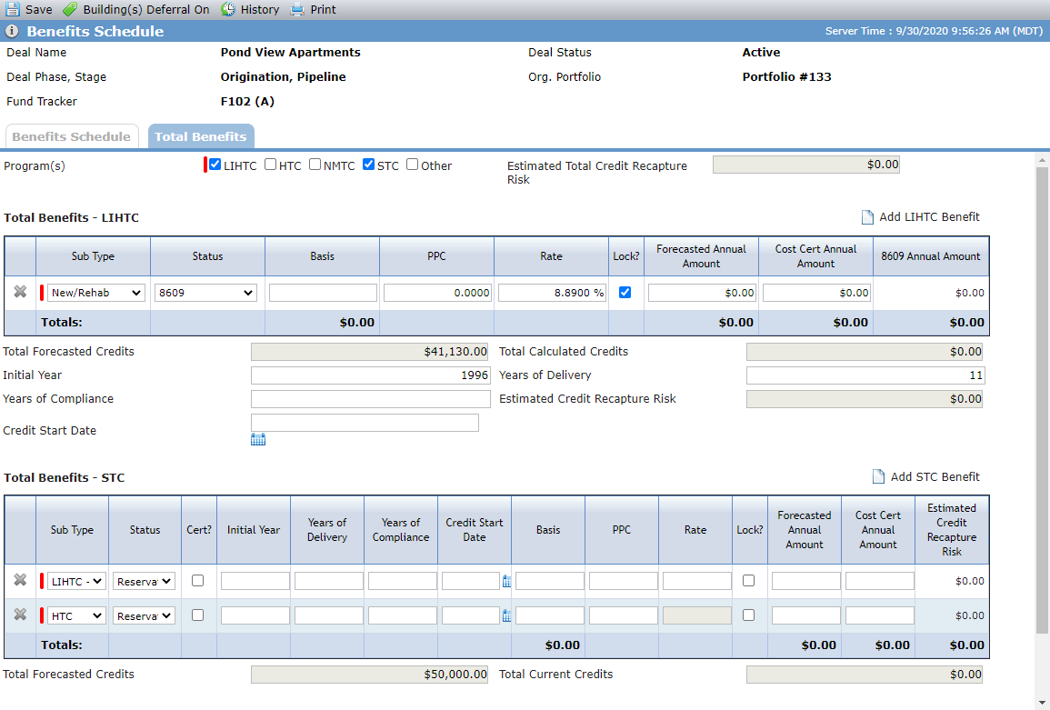This screenshot has width=1050, height=710.
Task: Click the scrollbar up arrow
Action: [1042, 160]
